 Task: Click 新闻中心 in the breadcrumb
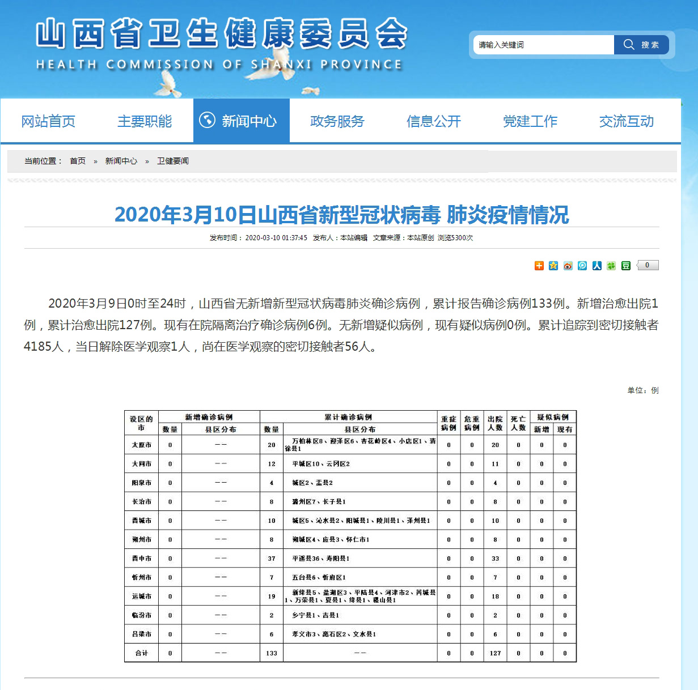coord(121,161)
